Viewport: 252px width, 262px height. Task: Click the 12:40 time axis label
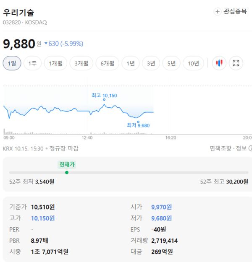87,137
